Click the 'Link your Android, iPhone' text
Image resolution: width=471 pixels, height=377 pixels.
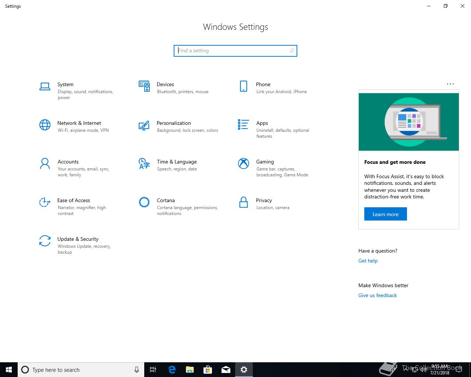[x=281, y=92]
